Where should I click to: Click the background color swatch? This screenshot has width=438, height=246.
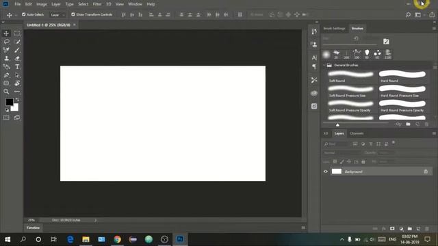pos(15,108)
